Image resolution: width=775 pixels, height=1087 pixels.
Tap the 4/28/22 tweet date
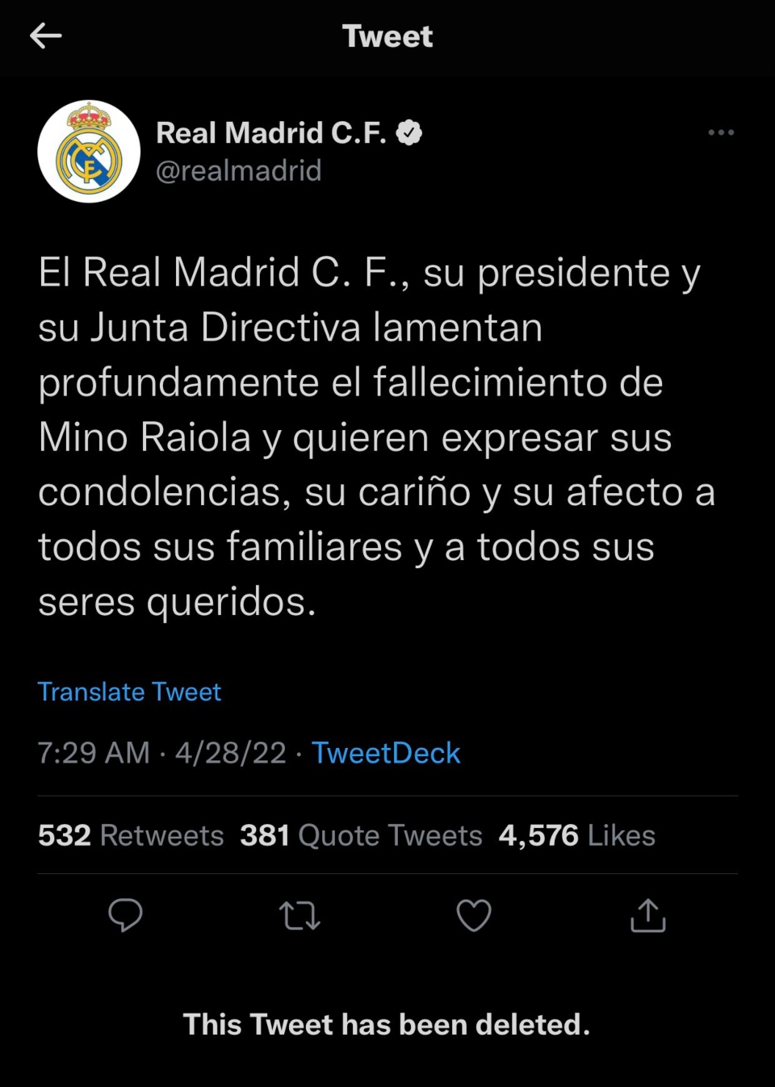click(231, 753)
